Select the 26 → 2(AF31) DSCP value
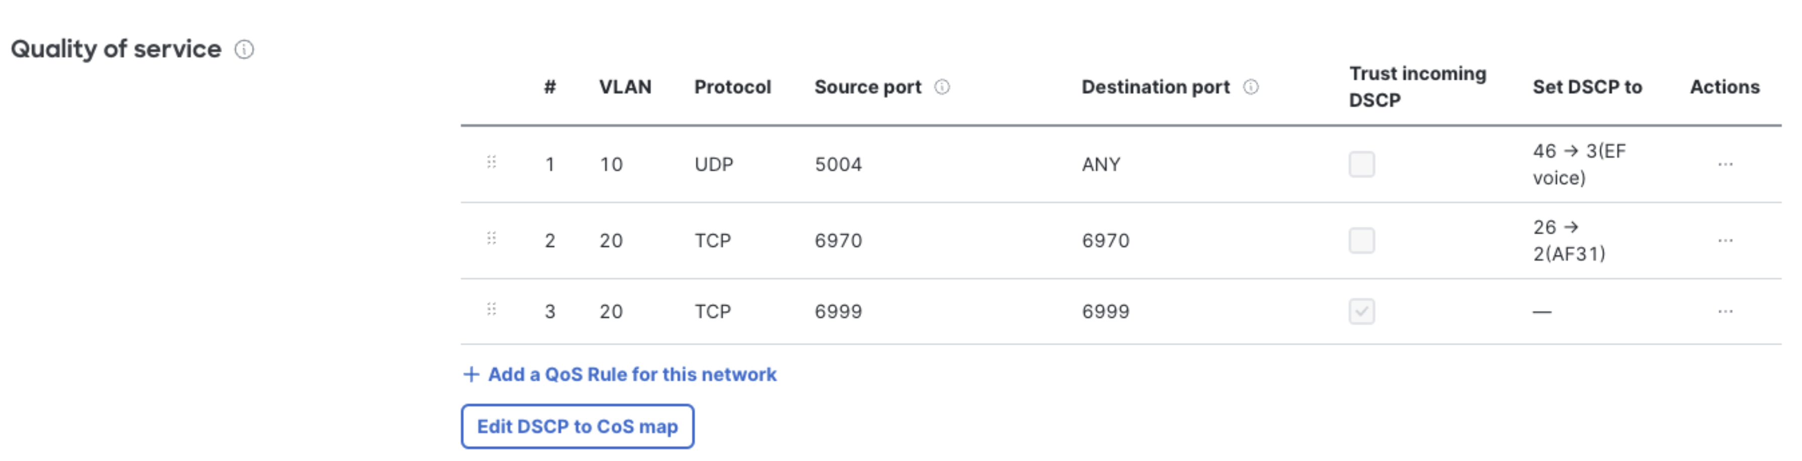The image size is (1802, 461). [x=1569, y=241]
